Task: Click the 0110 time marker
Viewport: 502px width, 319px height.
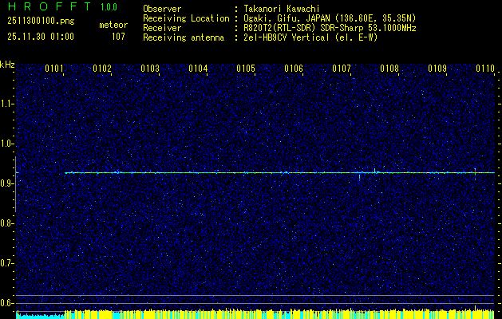Action: [485, 69]
